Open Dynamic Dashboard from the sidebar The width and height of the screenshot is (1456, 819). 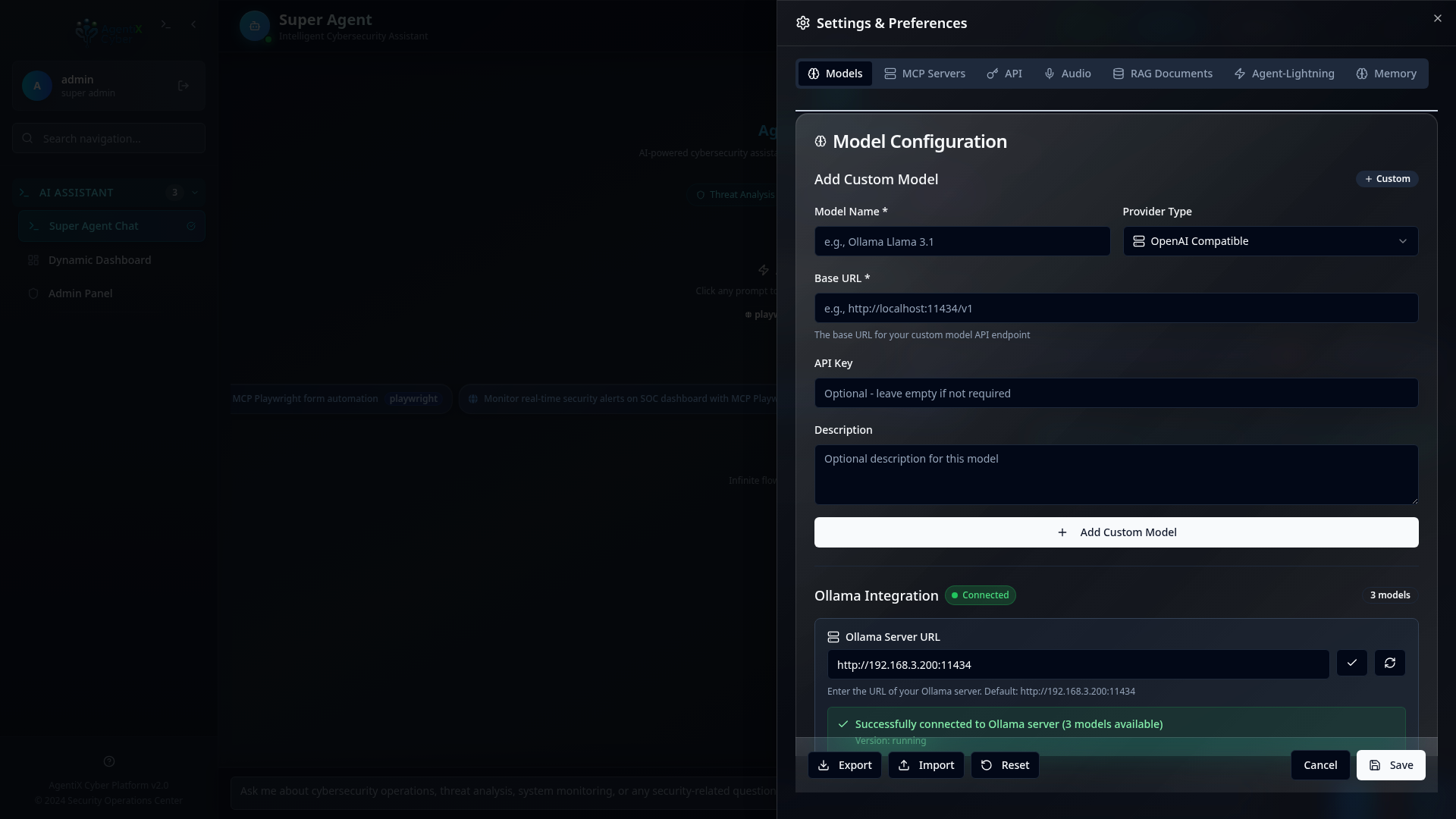[99, 260]
